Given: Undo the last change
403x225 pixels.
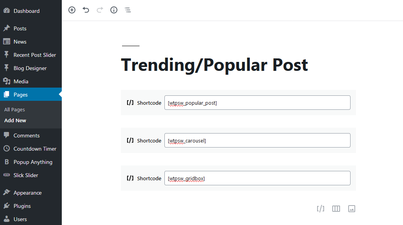Looking at the screenshot, I should [86, 10].
